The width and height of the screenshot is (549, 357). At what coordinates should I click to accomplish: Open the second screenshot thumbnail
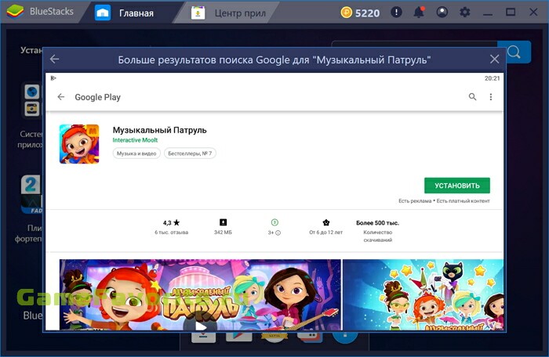pyautogui.click(x=423, y=294)
